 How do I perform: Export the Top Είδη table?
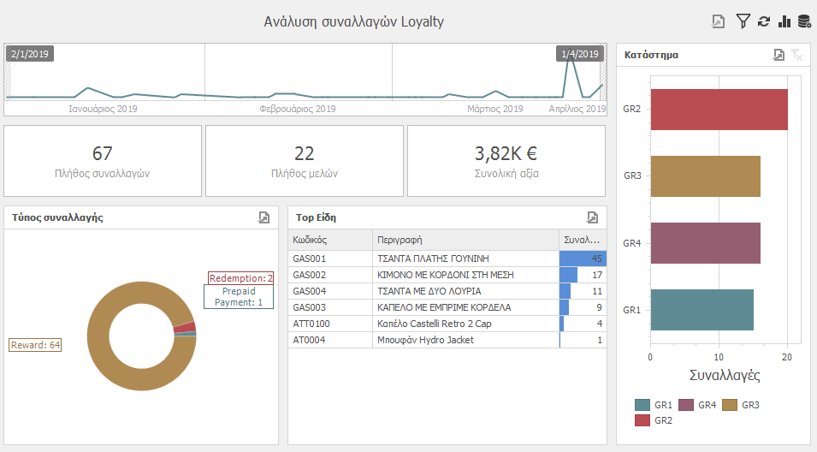click(x=592, y=217)
